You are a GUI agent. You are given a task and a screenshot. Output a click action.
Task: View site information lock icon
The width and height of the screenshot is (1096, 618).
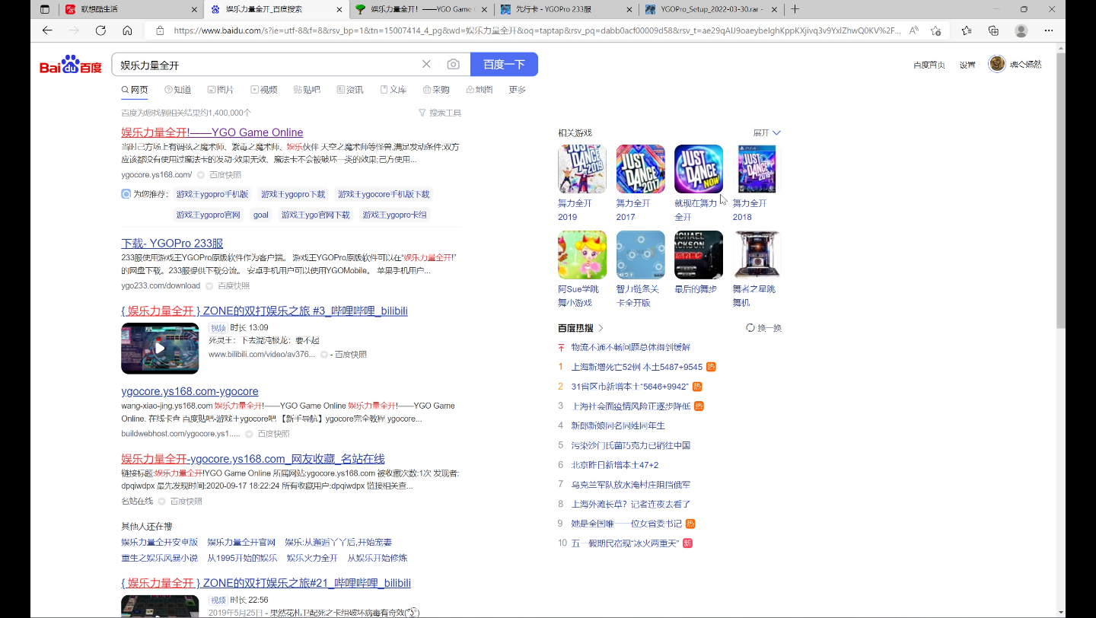160,30
